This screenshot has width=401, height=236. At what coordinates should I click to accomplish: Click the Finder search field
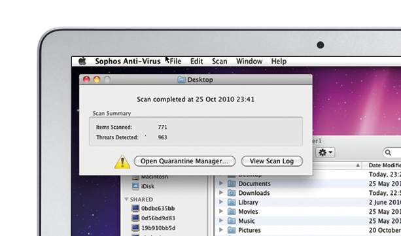pyautogui.click(x=392, y=152)
